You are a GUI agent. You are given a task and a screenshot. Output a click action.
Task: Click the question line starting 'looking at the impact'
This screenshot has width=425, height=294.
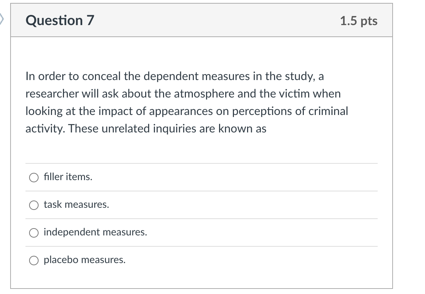coord(187,111)
